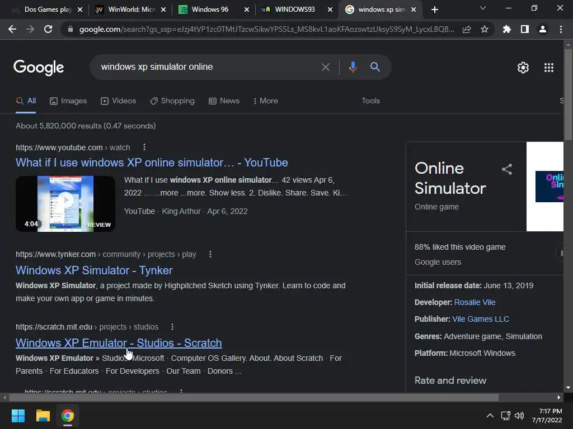Open Chrome three-dot menu
The width and height of the screenshot is (573, 429).
(x=561, y=29)
